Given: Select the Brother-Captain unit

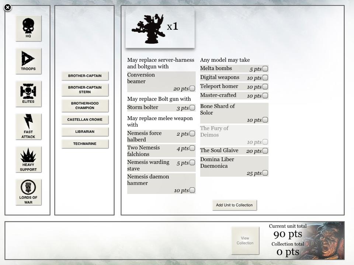Looking at the screenshot, I should pos(85,76).
